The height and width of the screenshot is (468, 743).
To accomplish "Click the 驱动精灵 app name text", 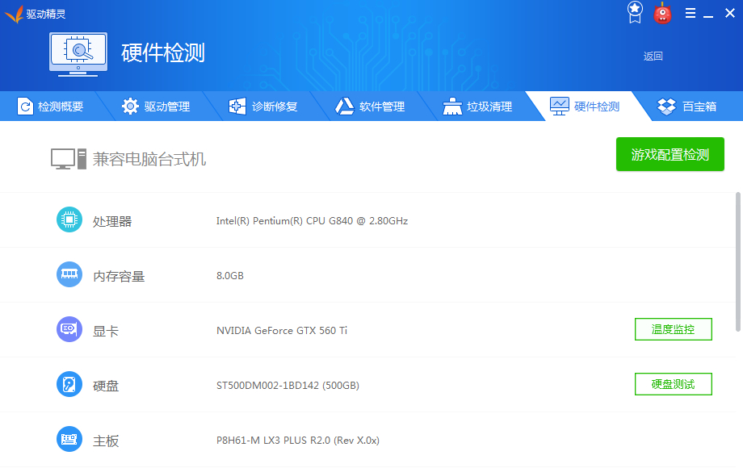I will click(x=46, y=15).
